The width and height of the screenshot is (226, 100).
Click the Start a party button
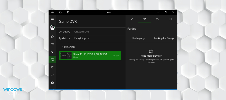(x=138, y=38)
